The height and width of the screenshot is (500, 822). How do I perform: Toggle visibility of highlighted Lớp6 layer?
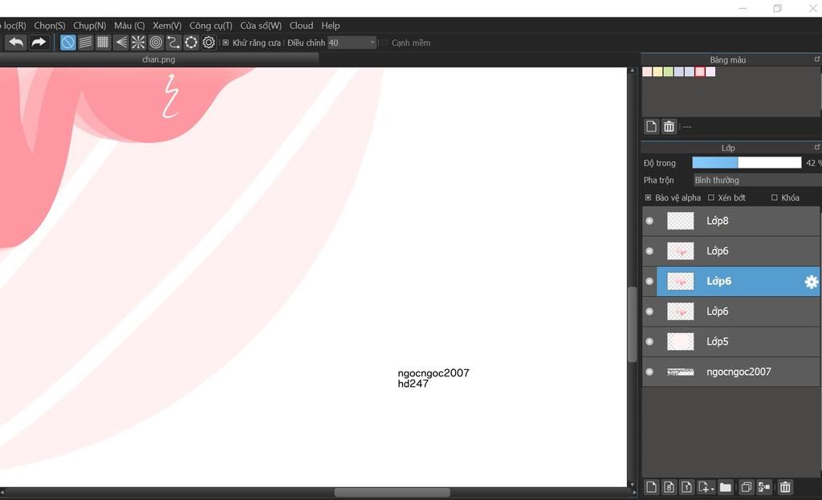(649, 282)
